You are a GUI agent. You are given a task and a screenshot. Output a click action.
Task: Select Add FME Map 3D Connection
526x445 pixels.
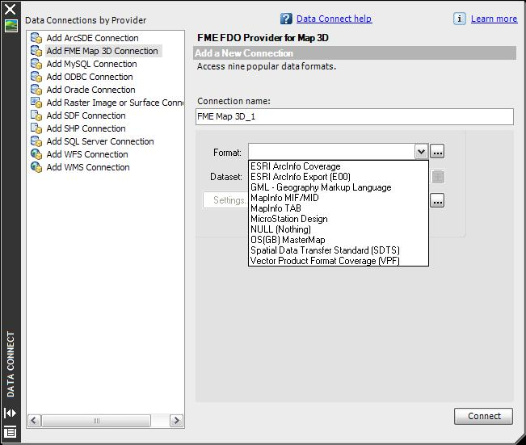(x=102, y=51)
